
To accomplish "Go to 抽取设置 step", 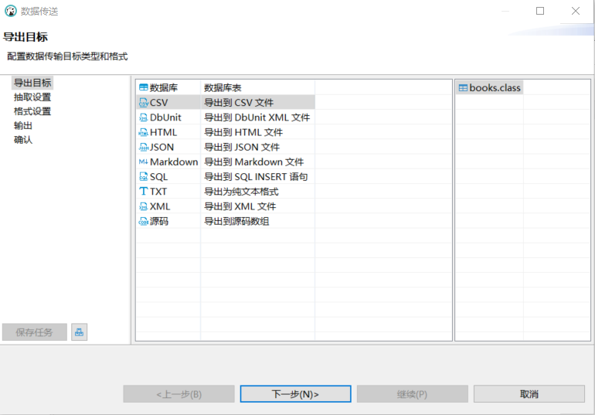I will point(32,97).
